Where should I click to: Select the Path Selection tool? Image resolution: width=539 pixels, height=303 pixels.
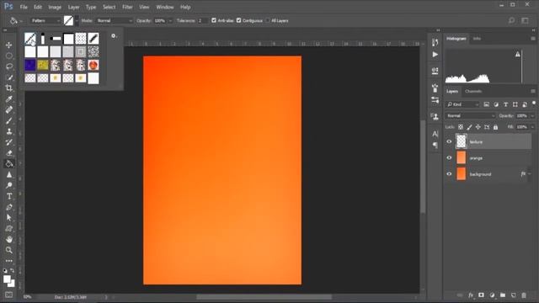(9, 218)
